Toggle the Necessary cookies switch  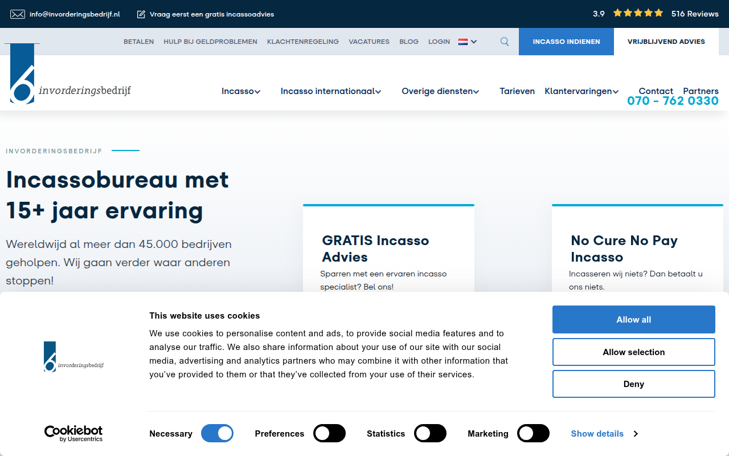(218, 433)
